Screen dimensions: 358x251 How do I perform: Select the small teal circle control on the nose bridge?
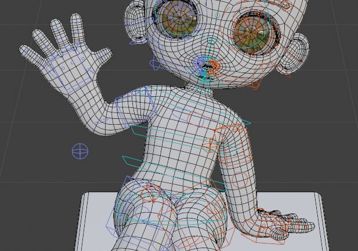coord(211,42)
